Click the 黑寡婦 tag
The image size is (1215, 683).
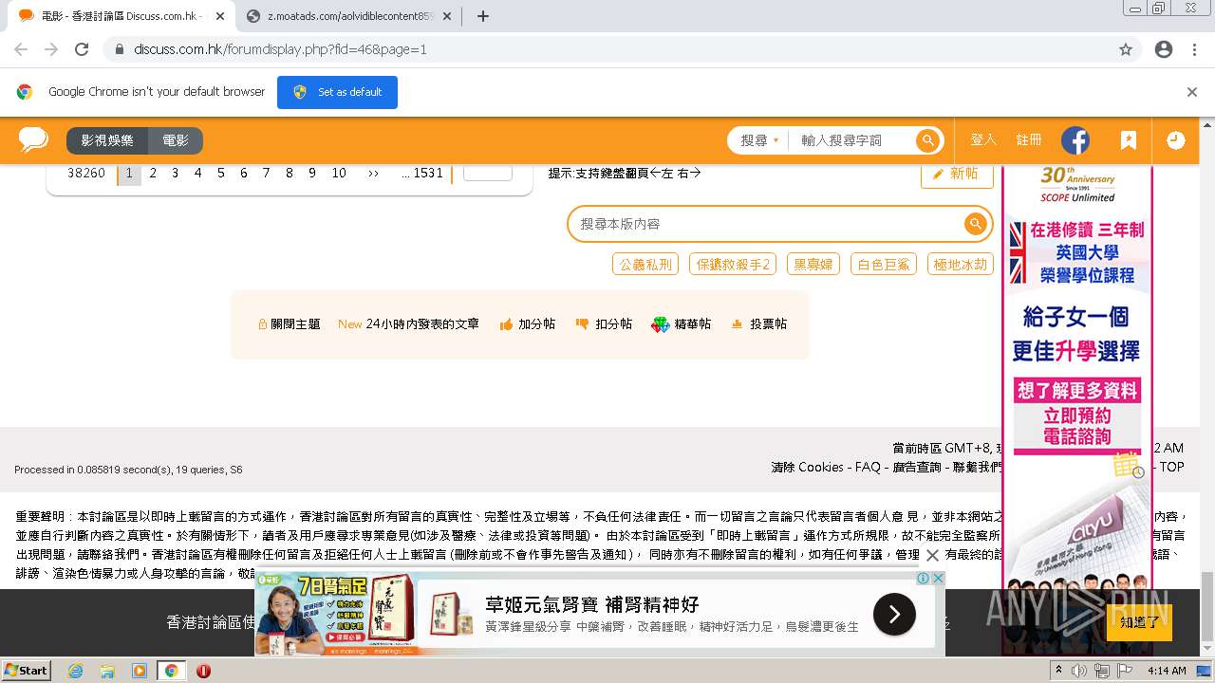pyautogui.click(x=813, y=264)
